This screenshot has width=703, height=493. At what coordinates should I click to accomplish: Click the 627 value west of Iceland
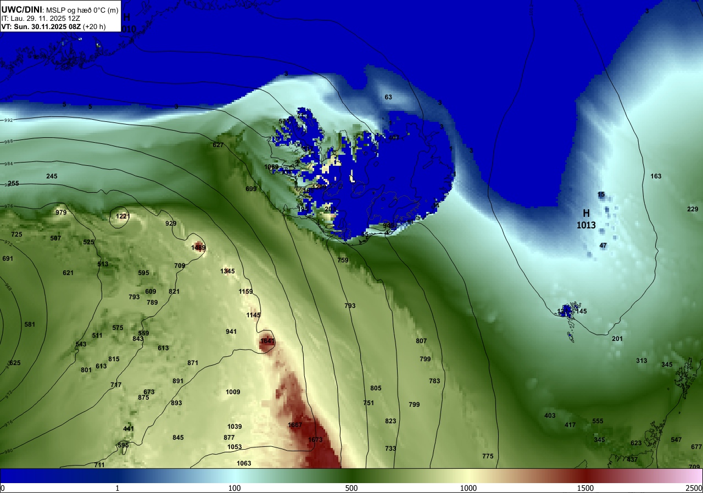pyautogui.click(x=218, y=145)
